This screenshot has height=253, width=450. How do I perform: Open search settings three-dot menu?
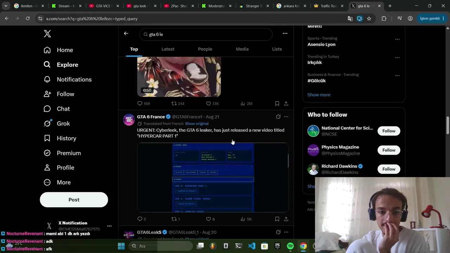(285, 33)
